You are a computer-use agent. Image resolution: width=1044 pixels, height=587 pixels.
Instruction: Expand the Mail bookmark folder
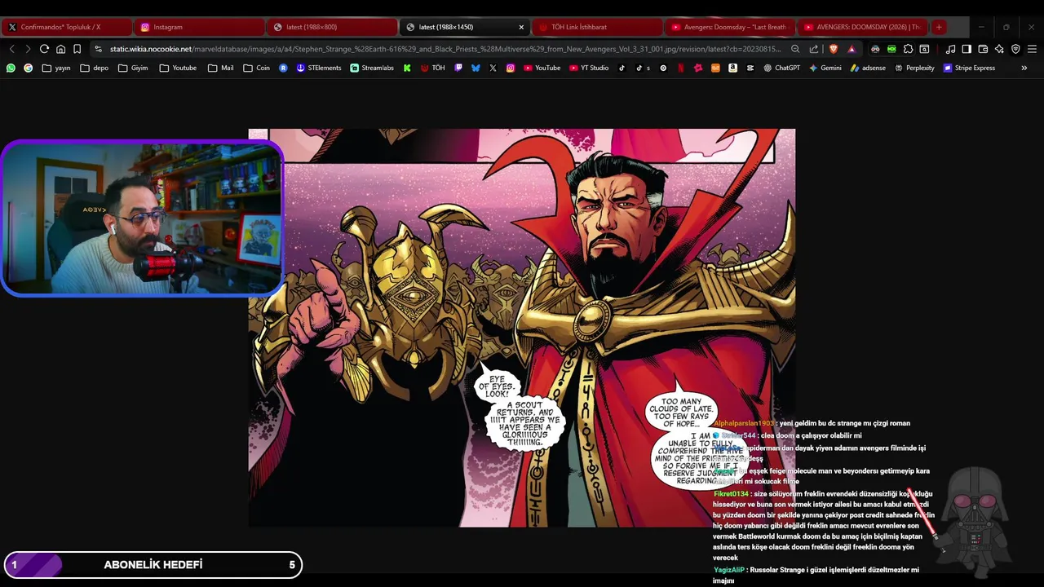click(x=220, y=68)
